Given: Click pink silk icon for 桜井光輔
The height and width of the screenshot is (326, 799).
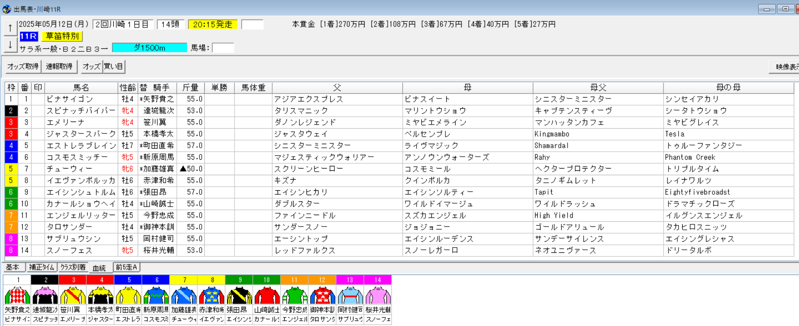Looking at the screenshot, I should coord(378,296).
